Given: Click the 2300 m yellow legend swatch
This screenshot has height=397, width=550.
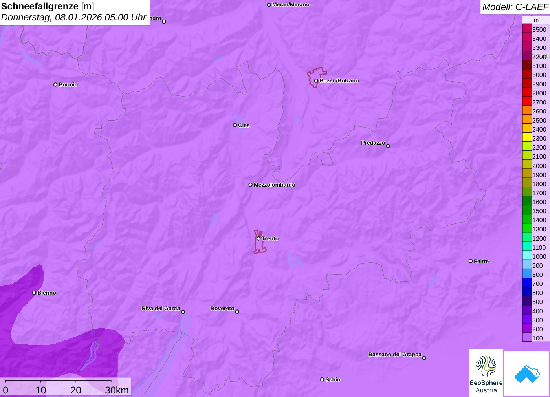Looking at the screenshot, I should click(527, 137).
